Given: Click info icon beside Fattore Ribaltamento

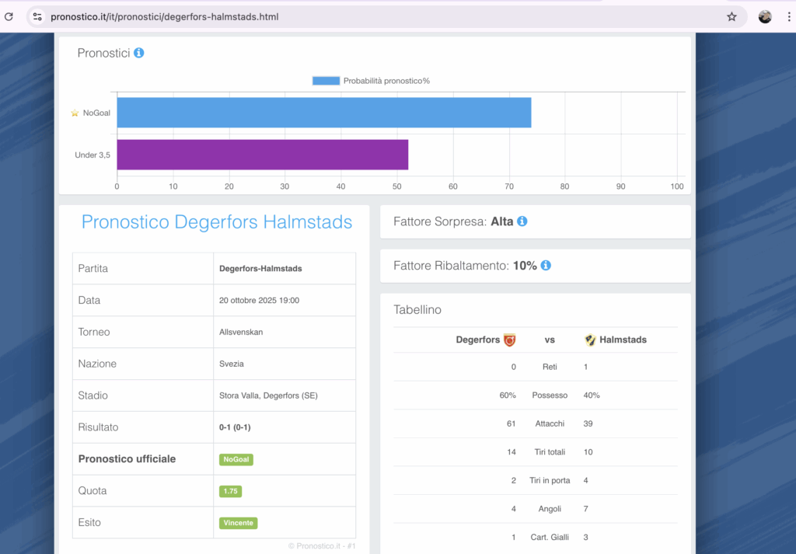Looking at the screenshot, I should (x=546, y=266).
